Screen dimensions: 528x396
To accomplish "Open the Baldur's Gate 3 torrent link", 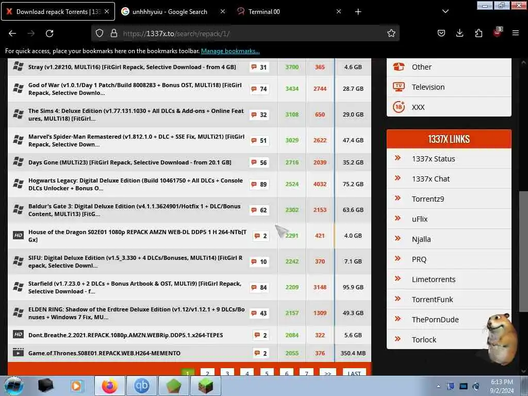I will coord(135,210).
